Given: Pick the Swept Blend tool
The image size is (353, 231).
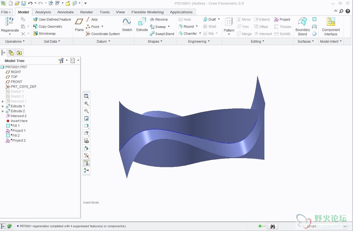Looking at the screenshot, I should [x=162, y=34].
